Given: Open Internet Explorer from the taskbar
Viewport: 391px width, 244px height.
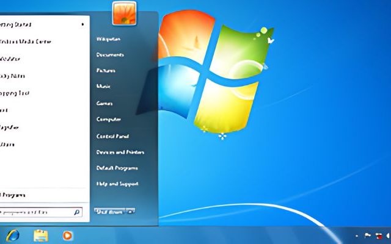Looking at the screenshot, I should tap(12, 235).
